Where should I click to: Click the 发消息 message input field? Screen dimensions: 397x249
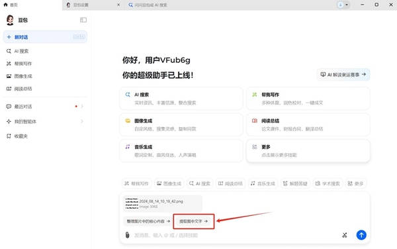[x=236, y=235]
